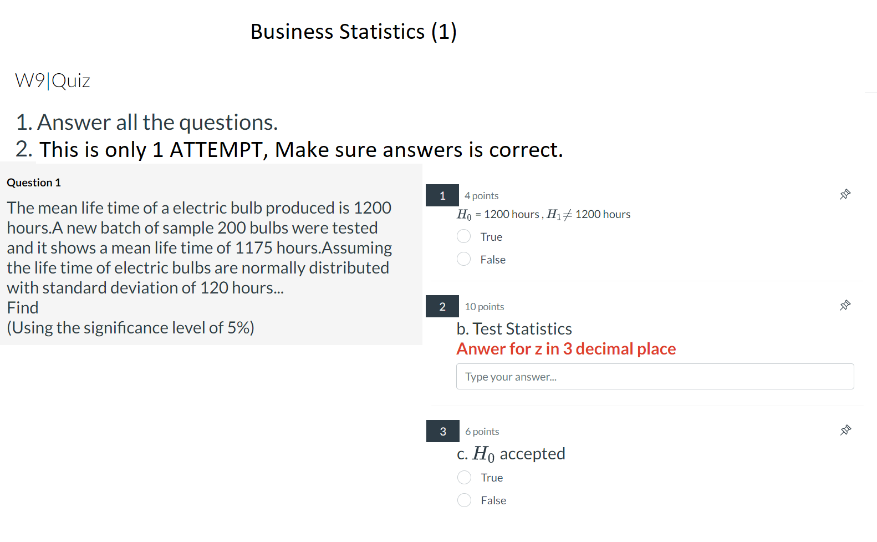Select False for H0 accepted
Image resolution: width=877 pixels, height=542 pixels.
pos(463,500)
